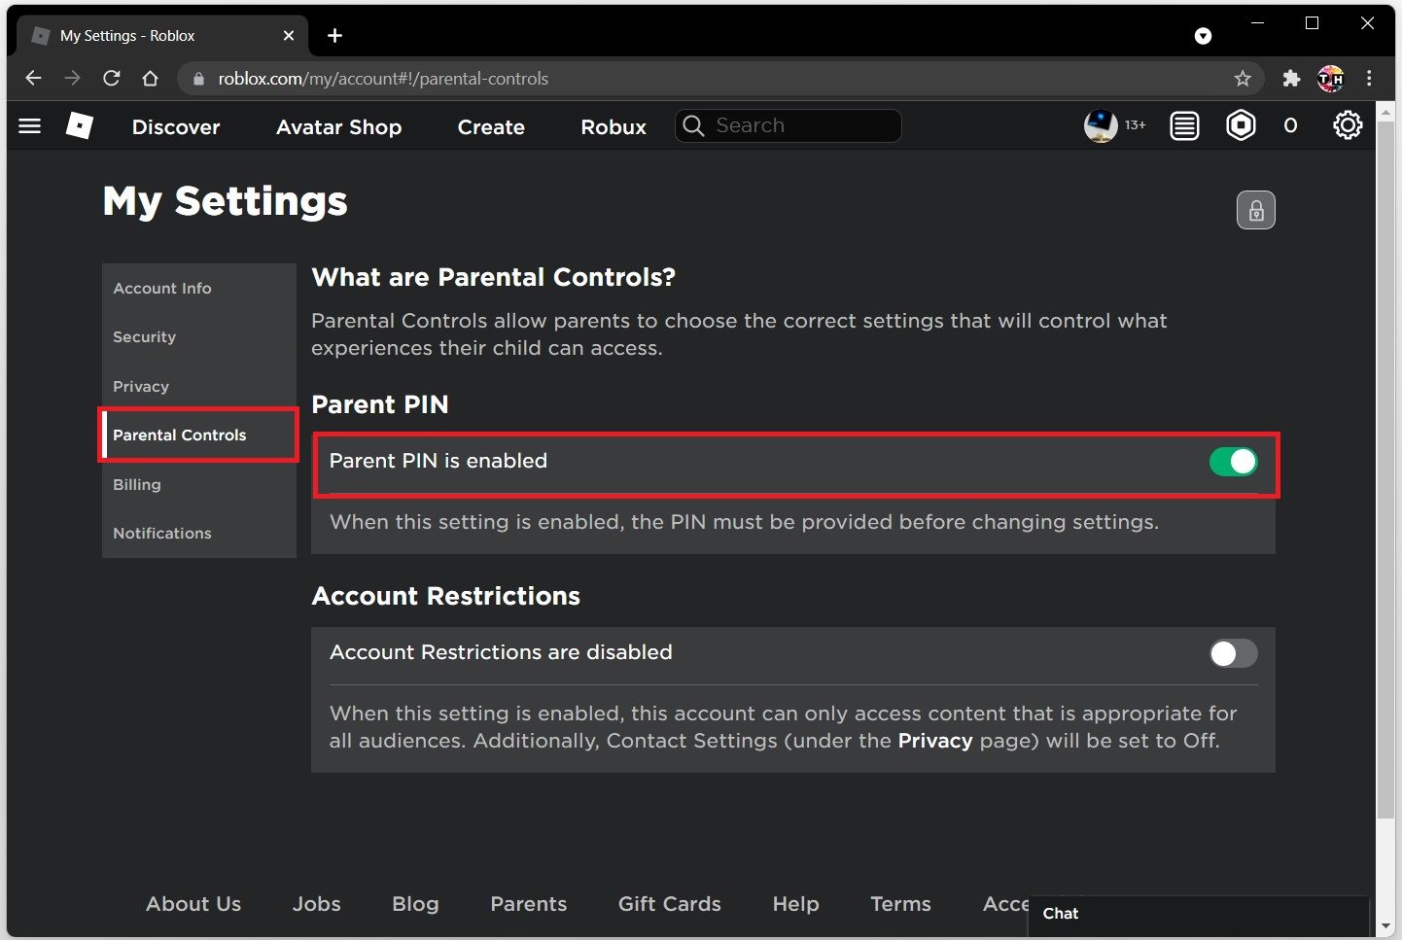Open the Chat panel button
The width and height of the screenshot is (1402, 940).
click(x=1061, y=914)
